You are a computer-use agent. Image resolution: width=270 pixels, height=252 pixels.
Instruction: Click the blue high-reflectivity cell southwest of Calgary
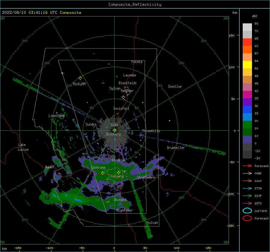(x=79, y=200)
